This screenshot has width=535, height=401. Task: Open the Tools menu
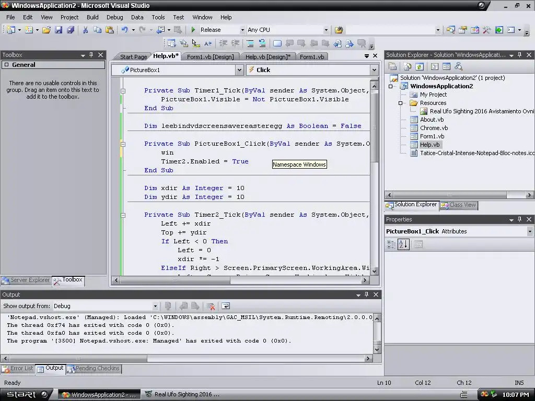(x=158, y=17)
